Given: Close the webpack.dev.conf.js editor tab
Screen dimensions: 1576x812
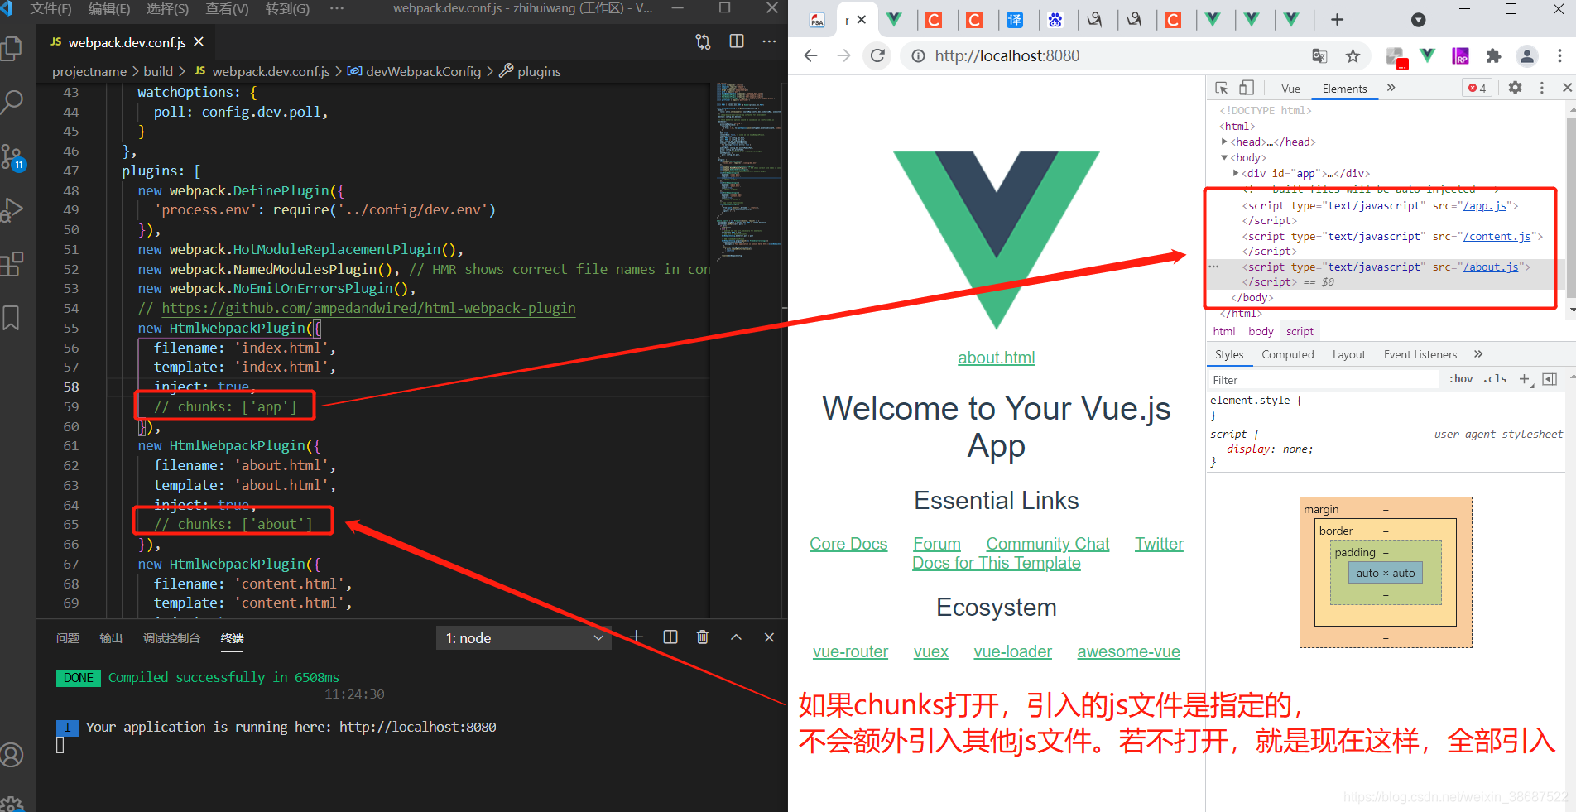Looking at the screenshot, I should click(199, 41).
